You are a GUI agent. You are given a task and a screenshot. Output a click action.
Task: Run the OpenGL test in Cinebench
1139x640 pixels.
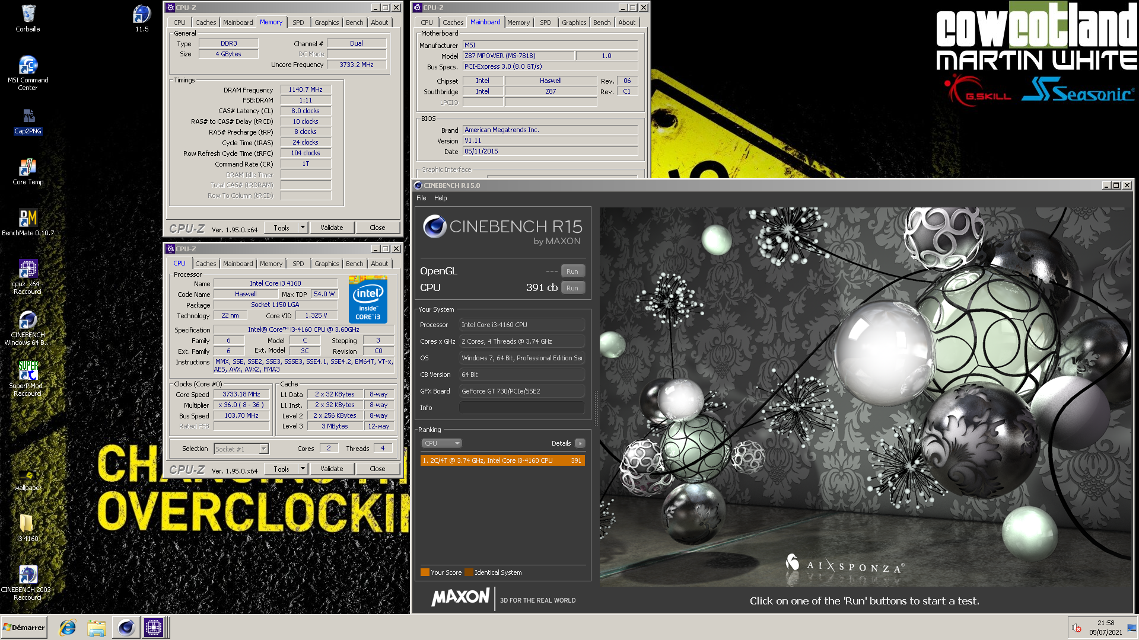tap(572, 271)
